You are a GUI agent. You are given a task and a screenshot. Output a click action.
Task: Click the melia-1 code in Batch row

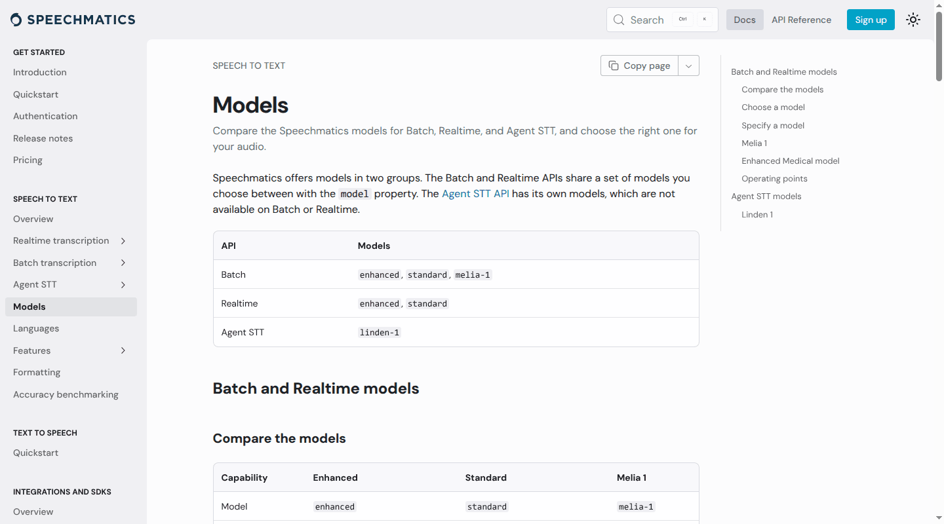[x=473, y=274]
